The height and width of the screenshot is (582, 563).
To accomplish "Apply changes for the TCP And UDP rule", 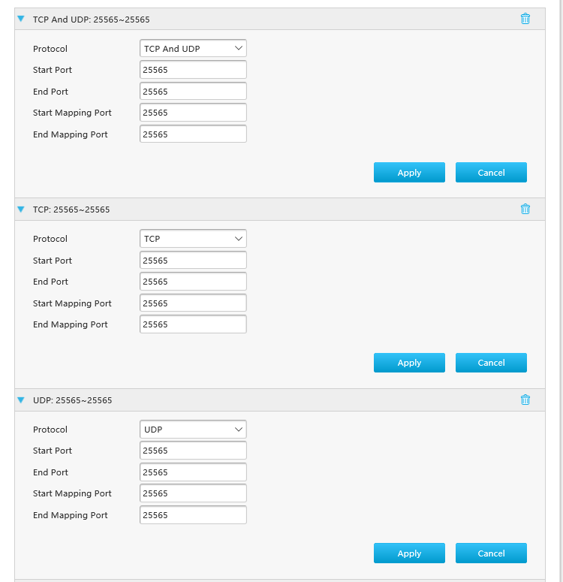I will pos(409,172).
